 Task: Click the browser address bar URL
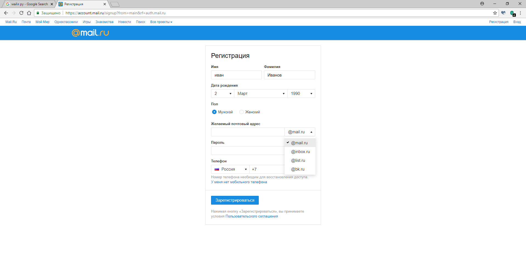(x=115, y=13)
